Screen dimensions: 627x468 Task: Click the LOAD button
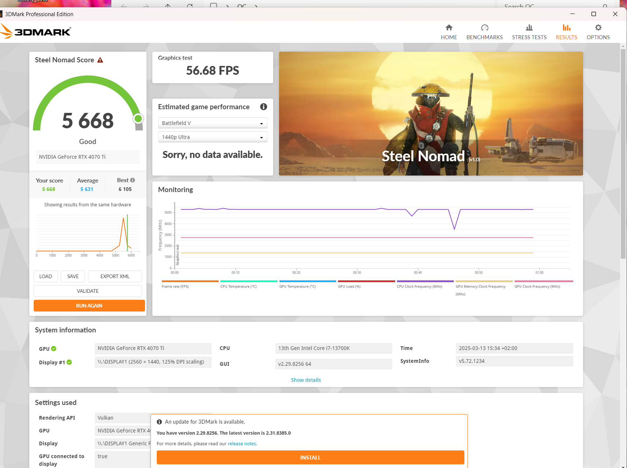[x=46, y=276]
